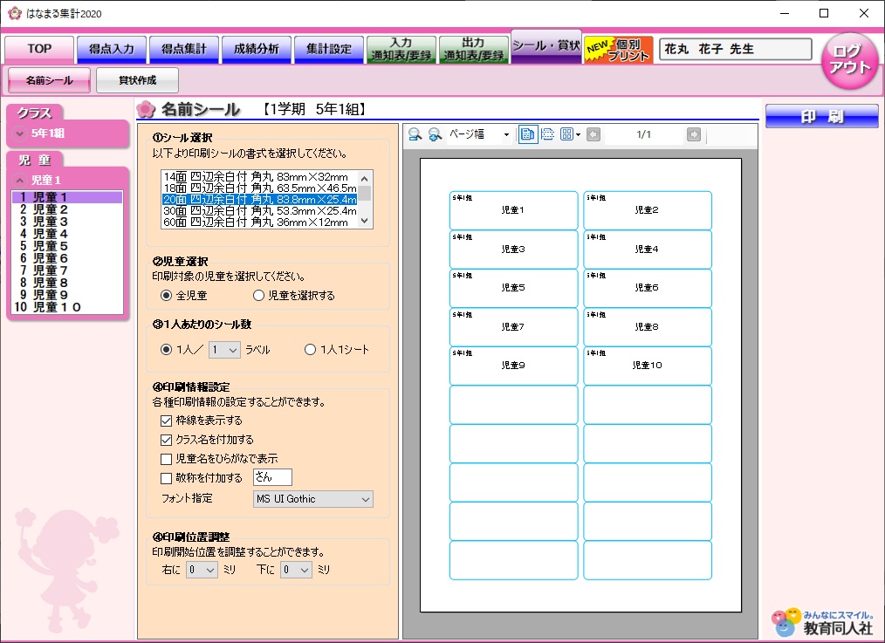
Task: Click the 教育同人社 logo
Action: coord(822,622)
